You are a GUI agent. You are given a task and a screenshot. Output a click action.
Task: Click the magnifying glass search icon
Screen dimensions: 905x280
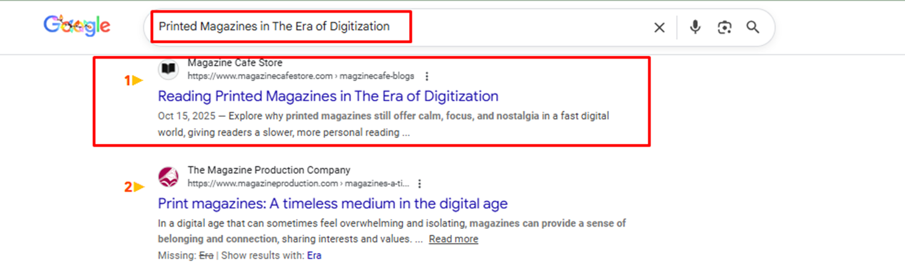point(753,27)
